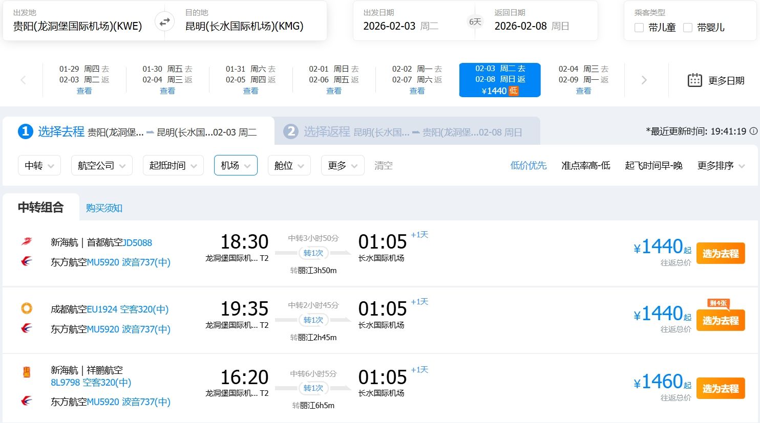Expand the 中转 filter dropdown
760x423 pixels.
point(39,166)
